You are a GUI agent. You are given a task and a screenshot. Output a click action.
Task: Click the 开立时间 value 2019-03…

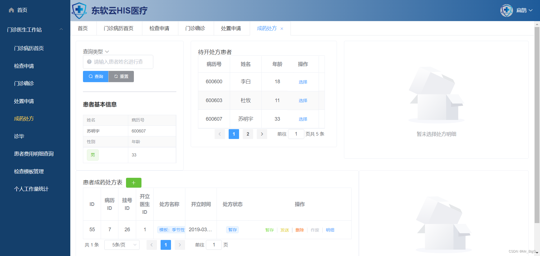pos(200,230)
